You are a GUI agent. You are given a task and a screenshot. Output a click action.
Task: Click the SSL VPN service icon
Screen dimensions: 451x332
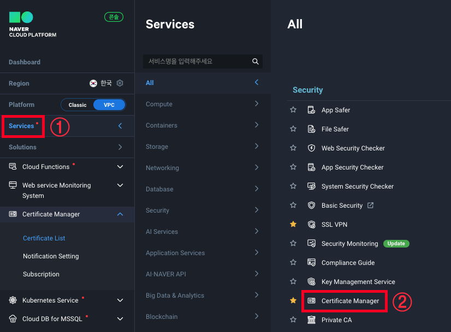point(311,225)
